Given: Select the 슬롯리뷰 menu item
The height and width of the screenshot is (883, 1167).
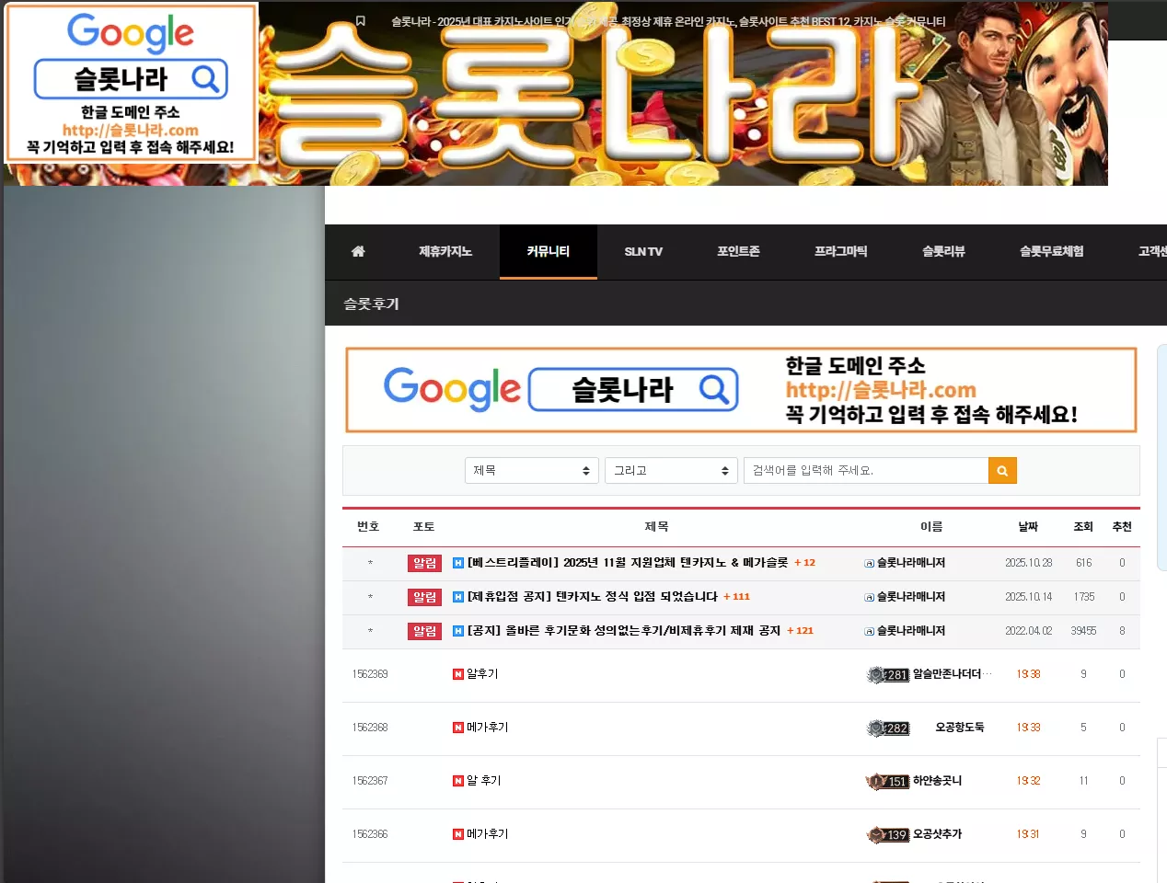Looking at the screenshot, I should [x=943, y=251].
